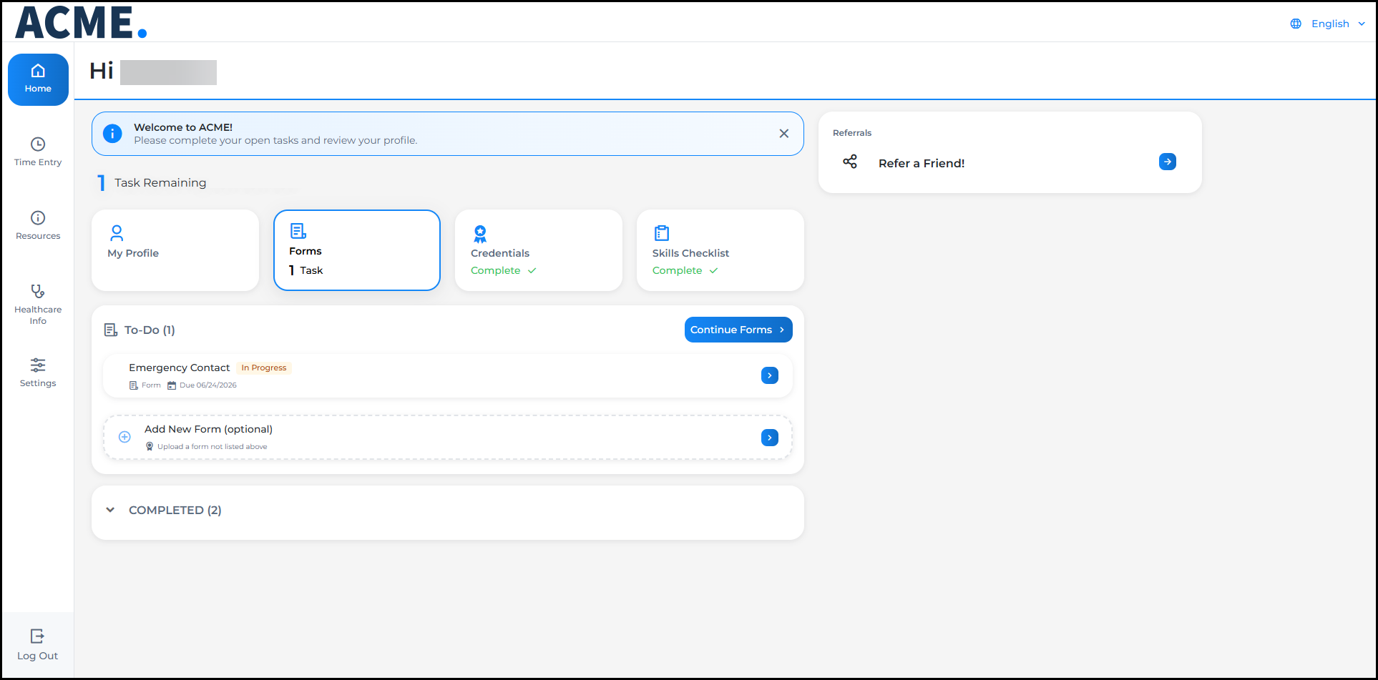The width and height of the screenshot is (1378, 680).
Task: Open Time Entry from the sidebar
Action: pos(38,152)
